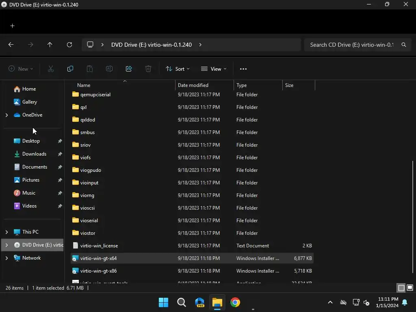Click the file list vertical scrollbar
This screenshot has width=416, height=312.
413,217
